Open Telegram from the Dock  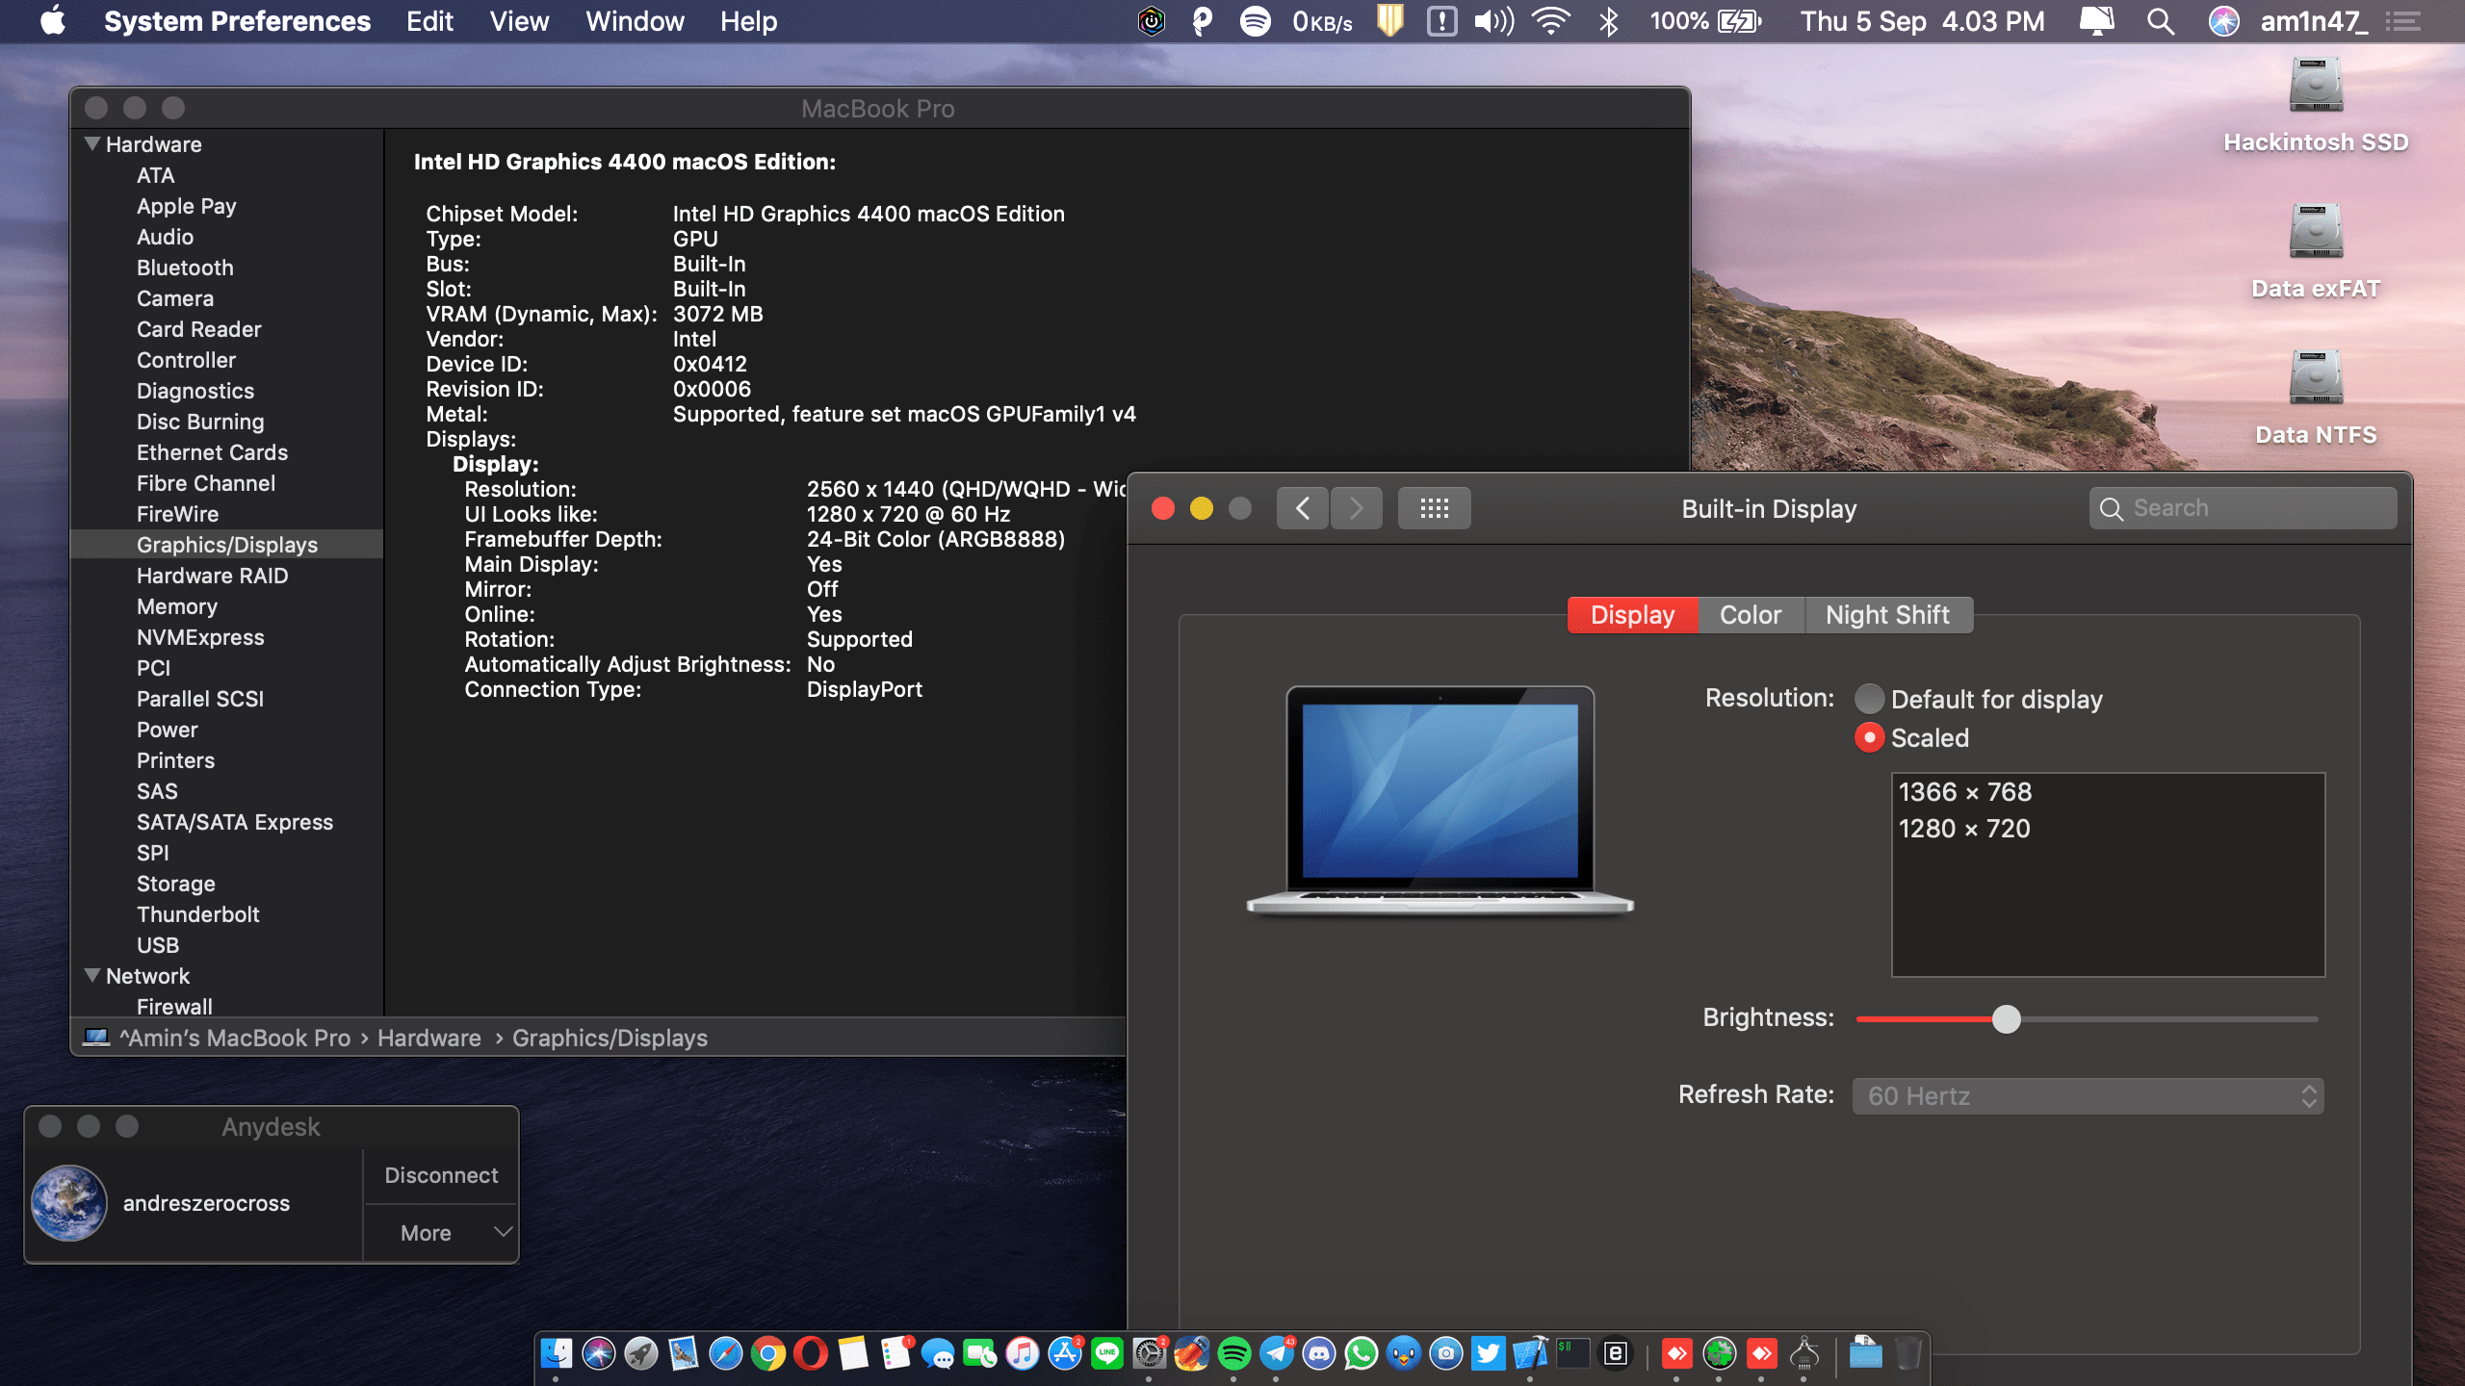point(1277,1351)
